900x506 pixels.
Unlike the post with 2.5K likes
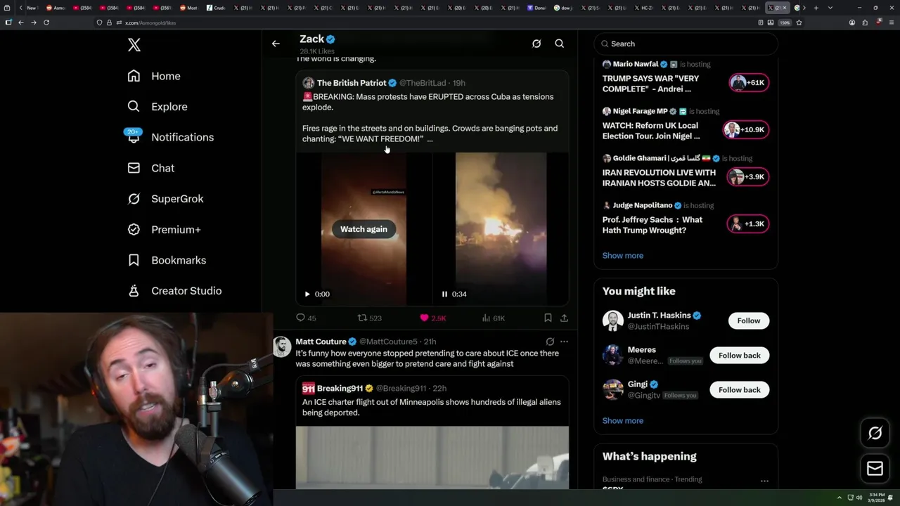432,318
